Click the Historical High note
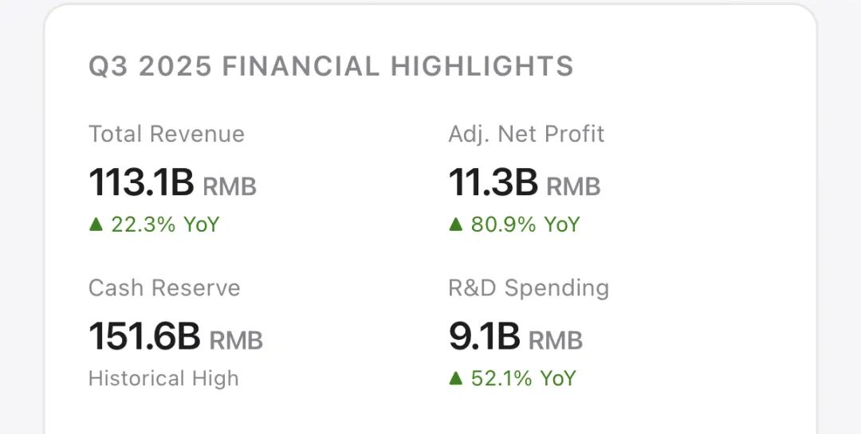This screenshot has width=861, height=434. point(163,378)
